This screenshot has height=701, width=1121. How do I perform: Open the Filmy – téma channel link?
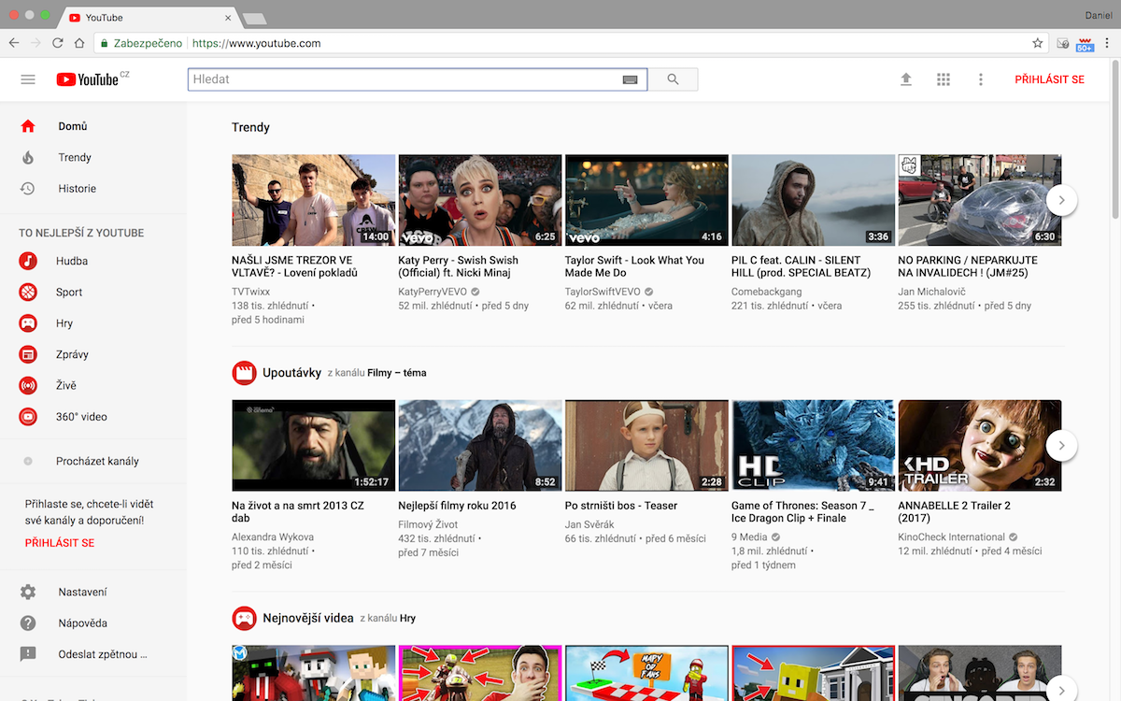(x=396, y=373)
